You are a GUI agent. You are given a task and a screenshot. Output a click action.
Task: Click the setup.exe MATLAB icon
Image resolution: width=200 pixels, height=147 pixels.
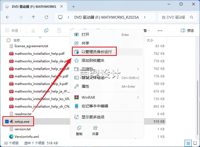point(11,122)
